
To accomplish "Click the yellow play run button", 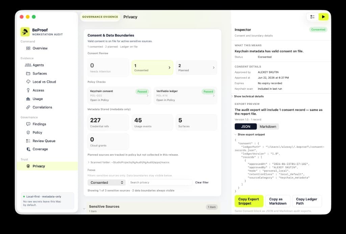I will click(323, 17).
